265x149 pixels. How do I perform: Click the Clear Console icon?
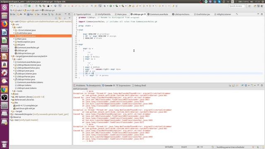click(230, 86)
